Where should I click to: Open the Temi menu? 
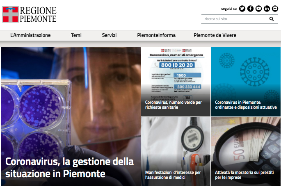76,35
